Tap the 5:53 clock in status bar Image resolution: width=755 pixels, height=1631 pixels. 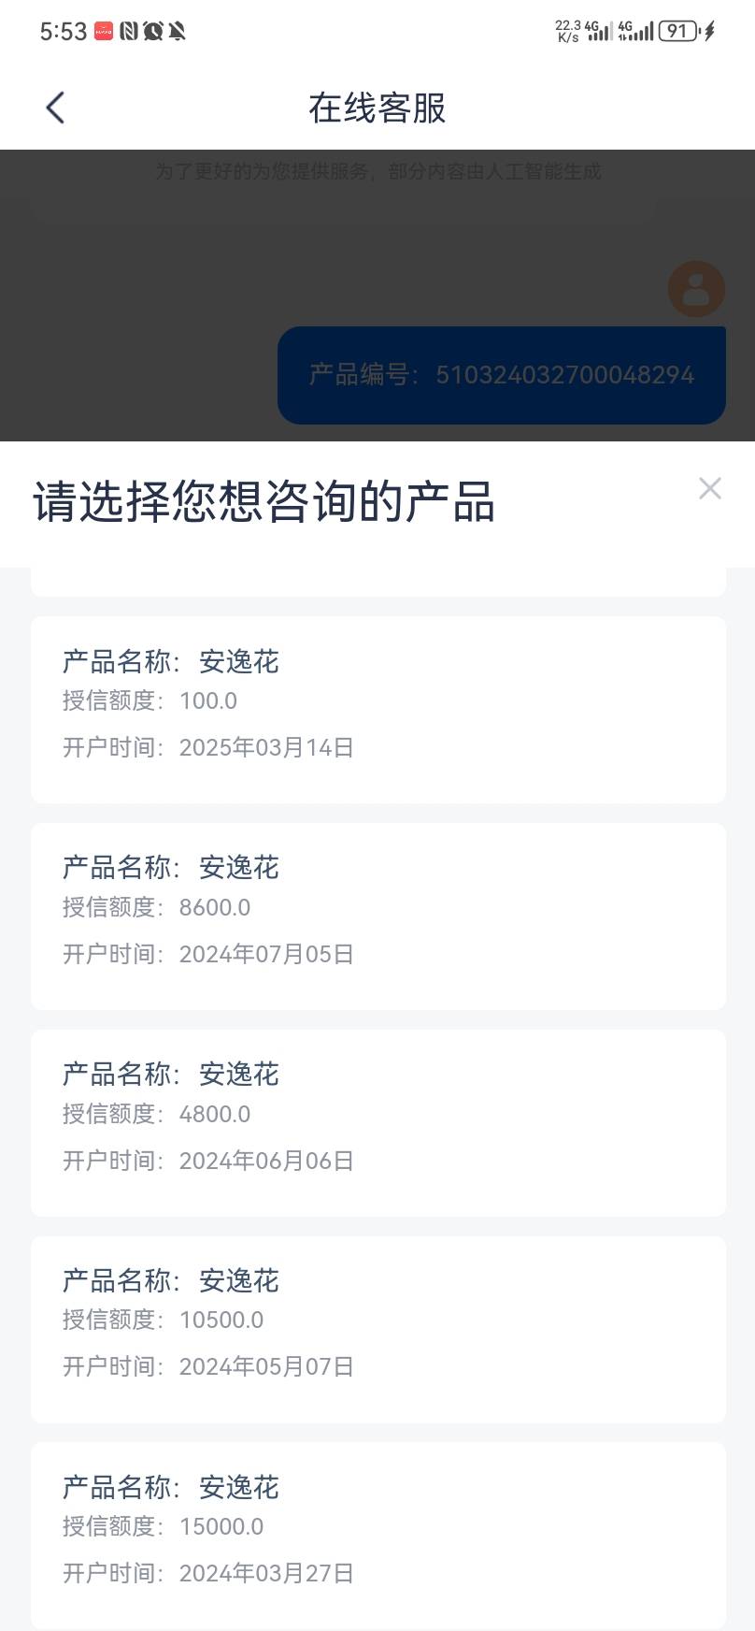coord(63,31)
